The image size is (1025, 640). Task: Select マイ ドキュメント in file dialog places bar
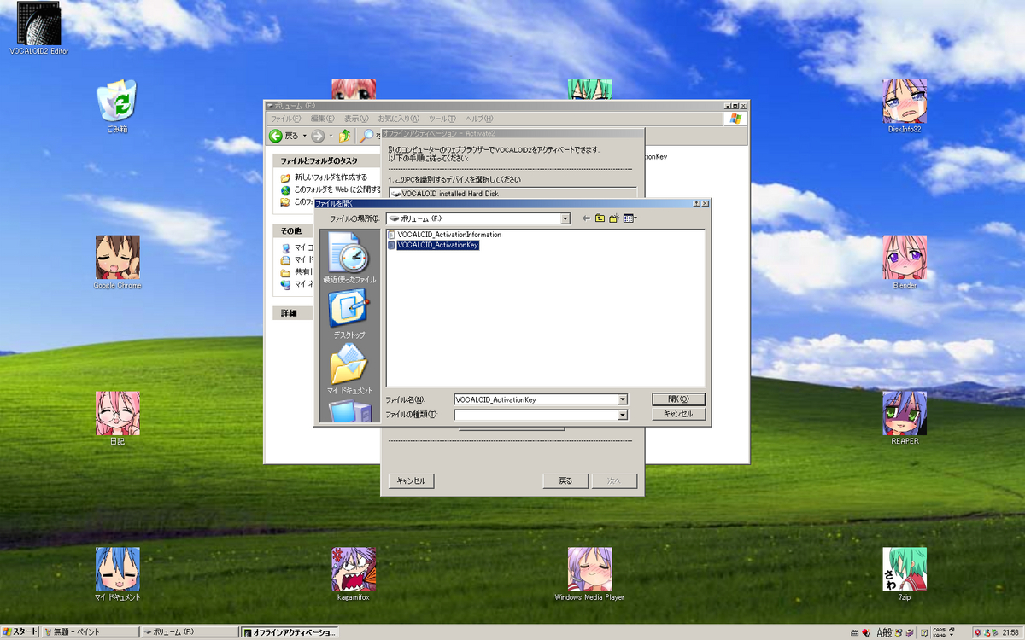click(x=349, y=369)
